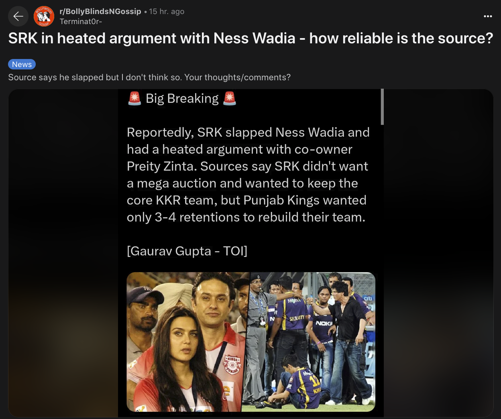Select the blue News flair tag
This screenshot has width=501, height=419.
click(x=22, y=64)
